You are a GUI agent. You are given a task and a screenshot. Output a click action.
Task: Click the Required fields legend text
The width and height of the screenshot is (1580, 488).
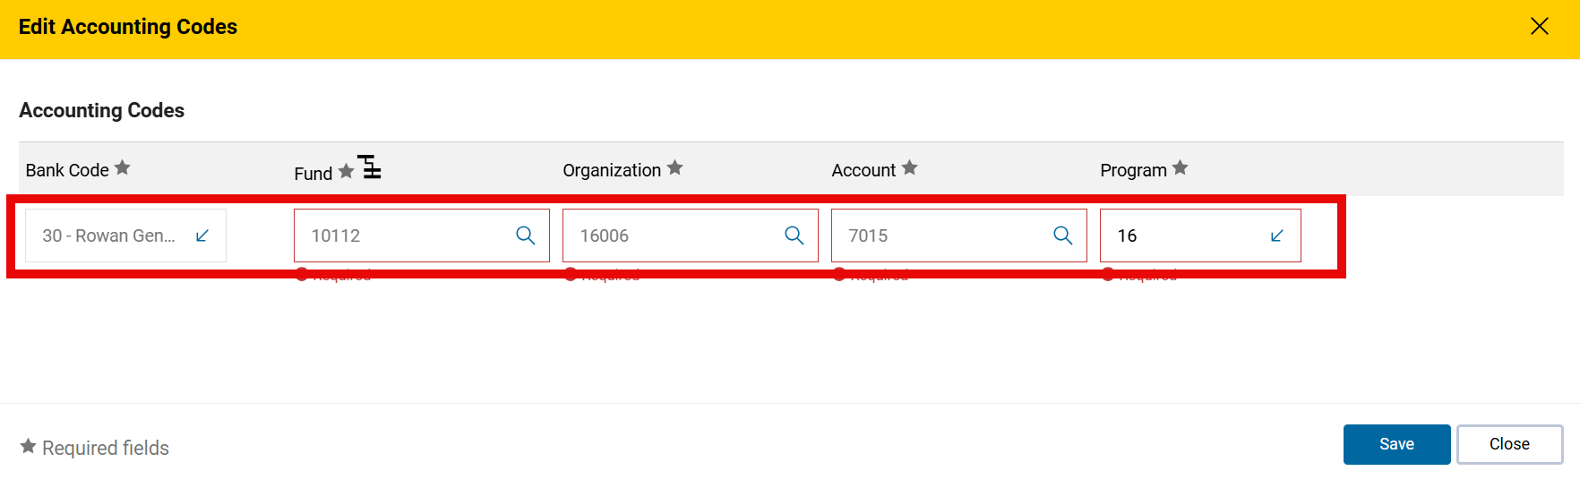tap(105, 448)
